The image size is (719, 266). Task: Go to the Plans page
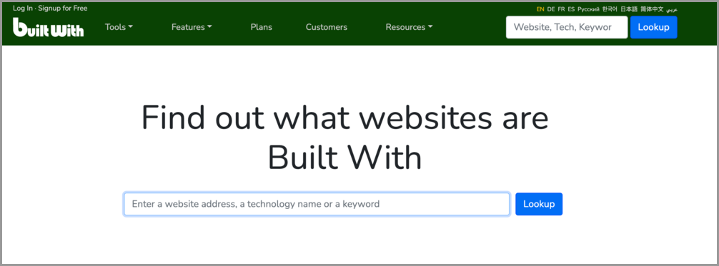coord(262,27)
